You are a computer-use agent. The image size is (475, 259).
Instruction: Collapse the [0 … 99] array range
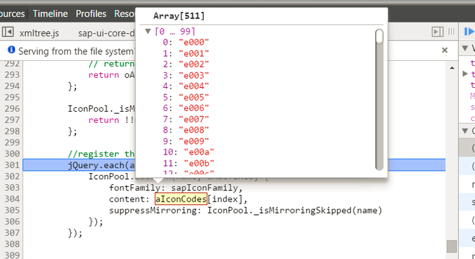coord(148,31)
